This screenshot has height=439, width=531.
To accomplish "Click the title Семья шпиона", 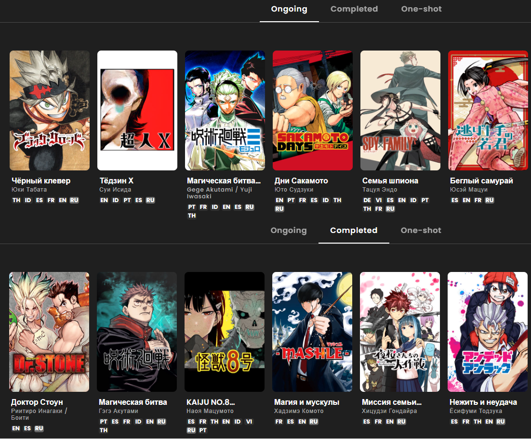I will [x=390, y=181].
